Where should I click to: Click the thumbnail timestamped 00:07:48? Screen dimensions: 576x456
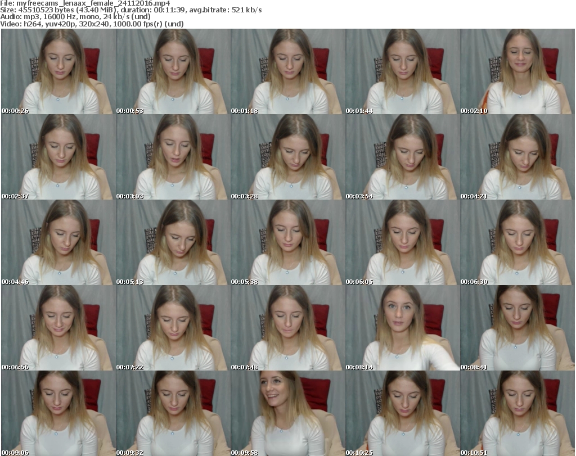[287, 328]
